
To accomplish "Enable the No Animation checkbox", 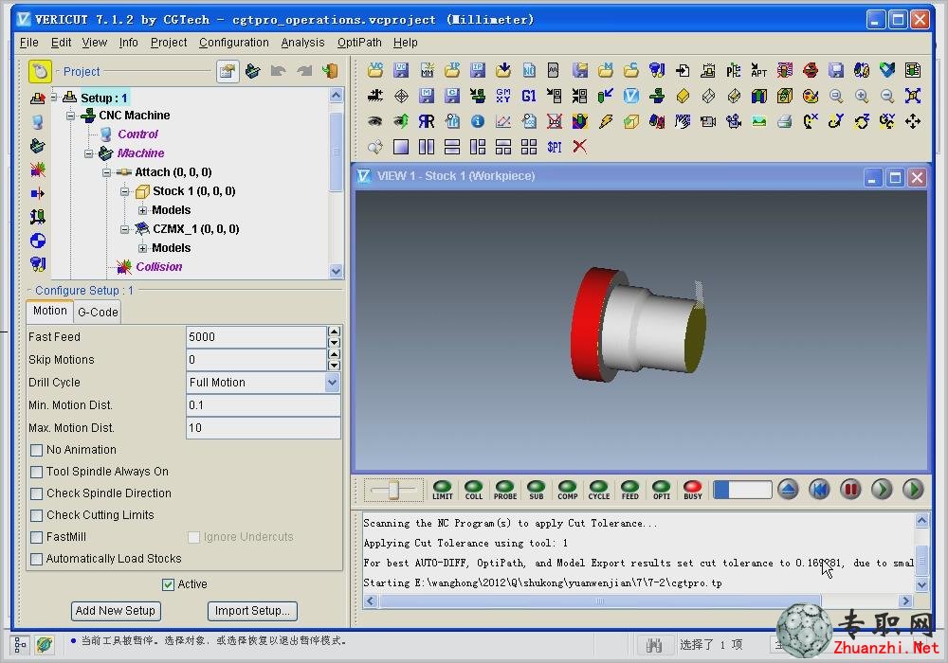I will point(36,450).
